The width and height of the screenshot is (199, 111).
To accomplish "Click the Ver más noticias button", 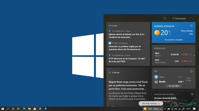I will [x=151, y=104].
